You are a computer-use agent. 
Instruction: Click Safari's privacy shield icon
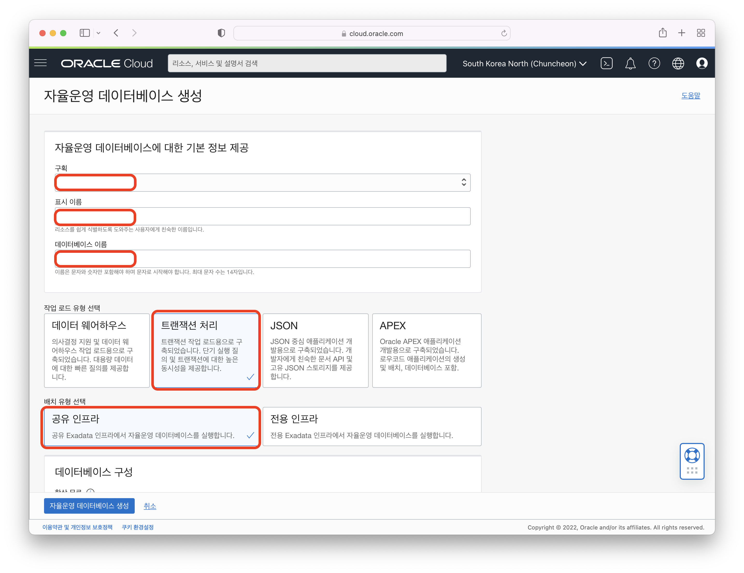tap(221, 33)
